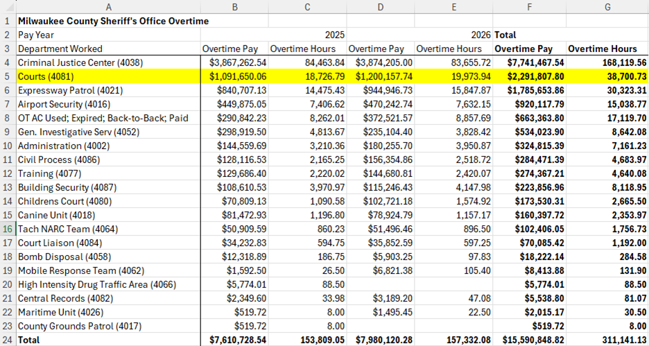Select Airport Security (4016) cell

click(x=108, y=104)
